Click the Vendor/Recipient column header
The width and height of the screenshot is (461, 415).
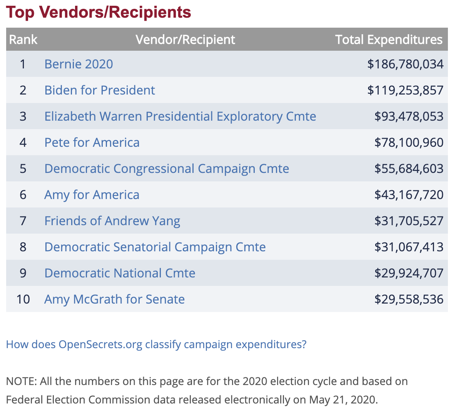pos(185,40)
